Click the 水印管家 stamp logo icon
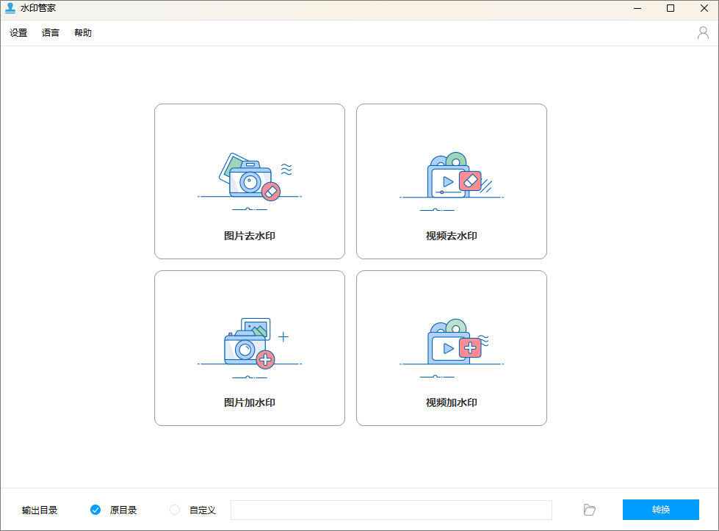 [10, 7]
